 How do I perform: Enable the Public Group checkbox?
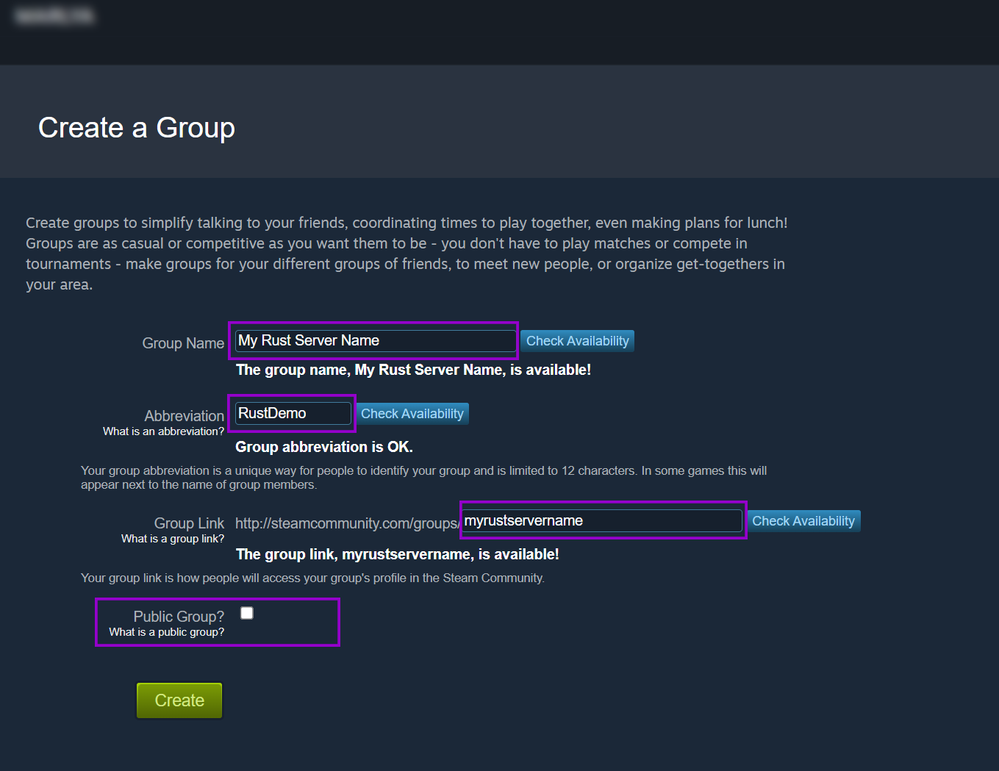click(x=247, y=613)
